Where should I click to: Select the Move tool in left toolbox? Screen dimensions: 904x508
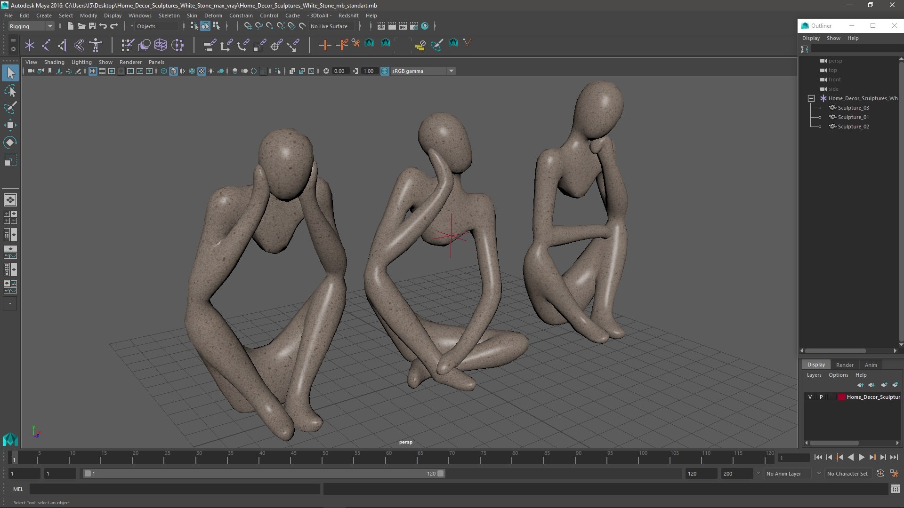10,125
